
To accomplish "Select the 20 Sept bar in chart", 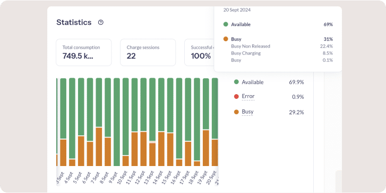I will [x=215, y=122].
